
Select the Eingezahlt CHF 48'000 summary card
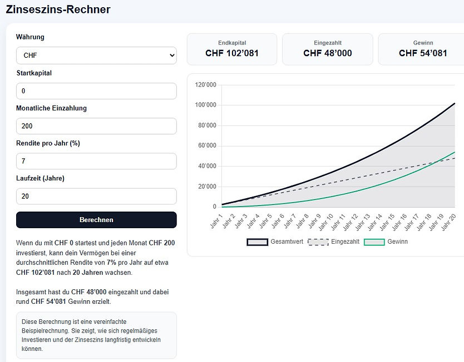(328, 49)
